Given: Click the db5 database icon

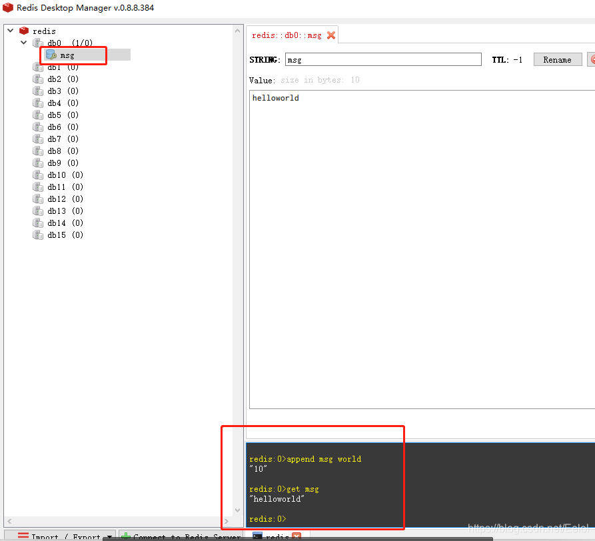Looking at the screenshot, I should tap(38, 115).
